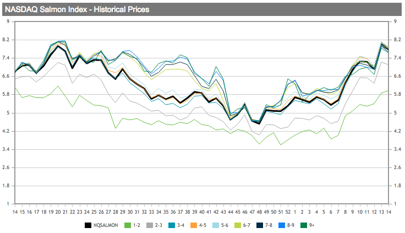
Task: Toggle the 3-4 series legend label
Action: [x=180, y=225]
